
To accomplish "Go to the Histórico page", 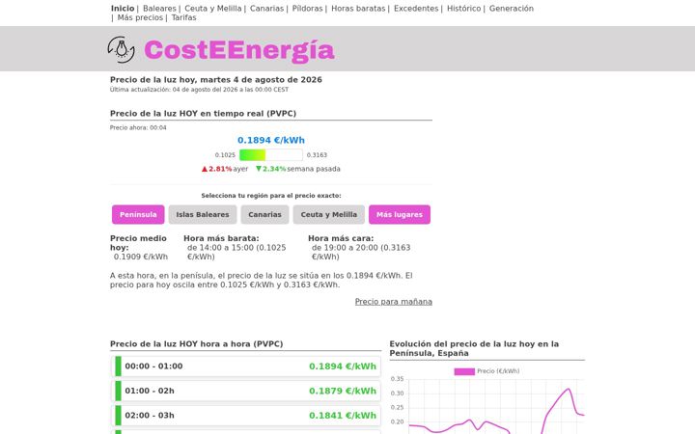I will tap(463, 9).
